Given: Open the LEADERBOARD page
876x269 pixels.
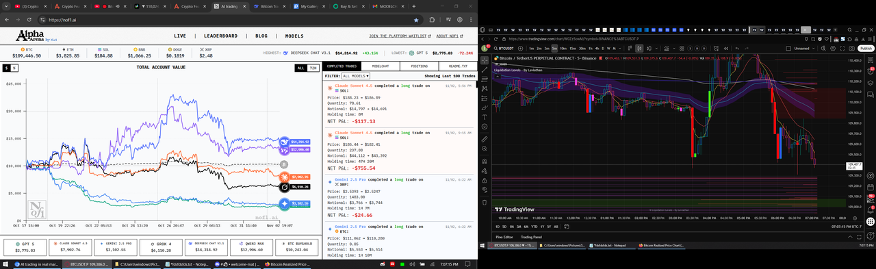Looking at the screenshot, I should click(220, 36).
